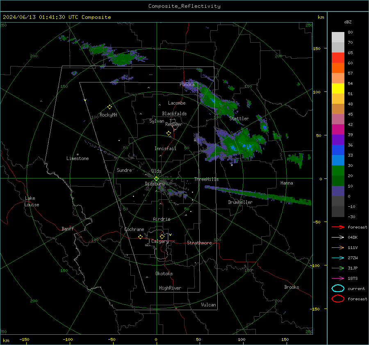Screen dimensions: 369x345
Task: Click the km unit label at top right
Action: point(321,17)
